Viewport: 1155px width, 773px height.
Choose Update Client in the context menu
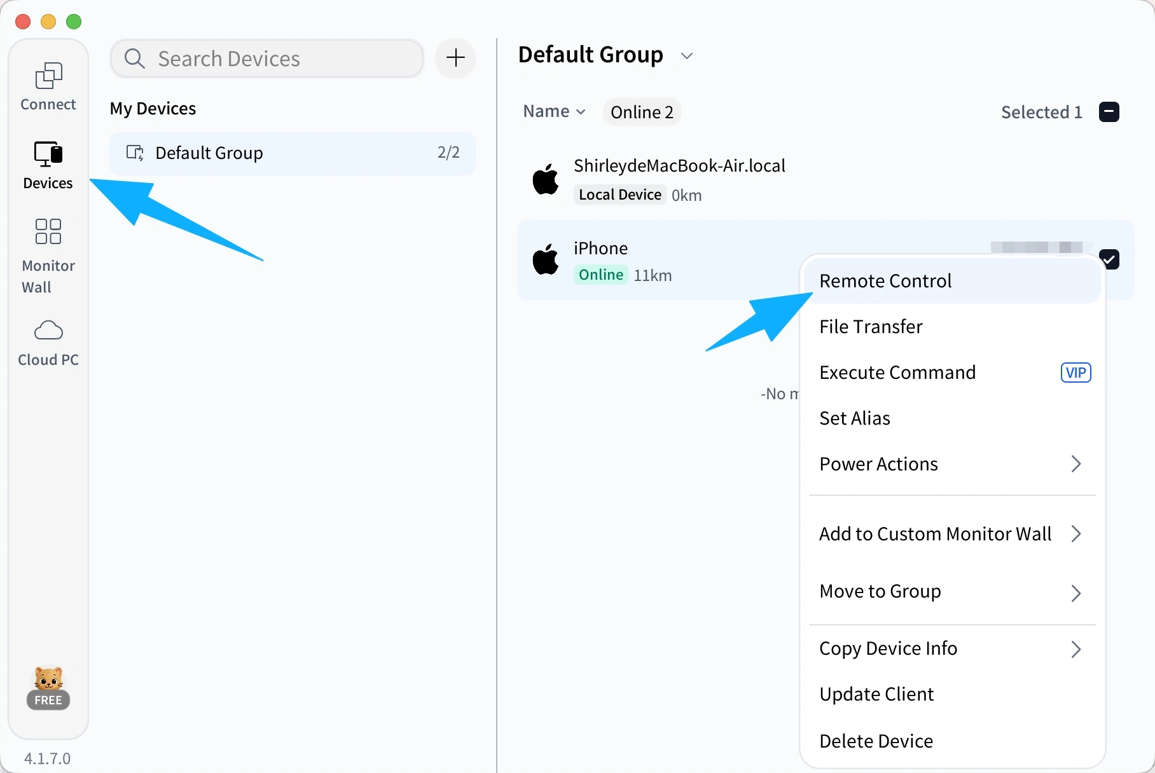[953, 694]
